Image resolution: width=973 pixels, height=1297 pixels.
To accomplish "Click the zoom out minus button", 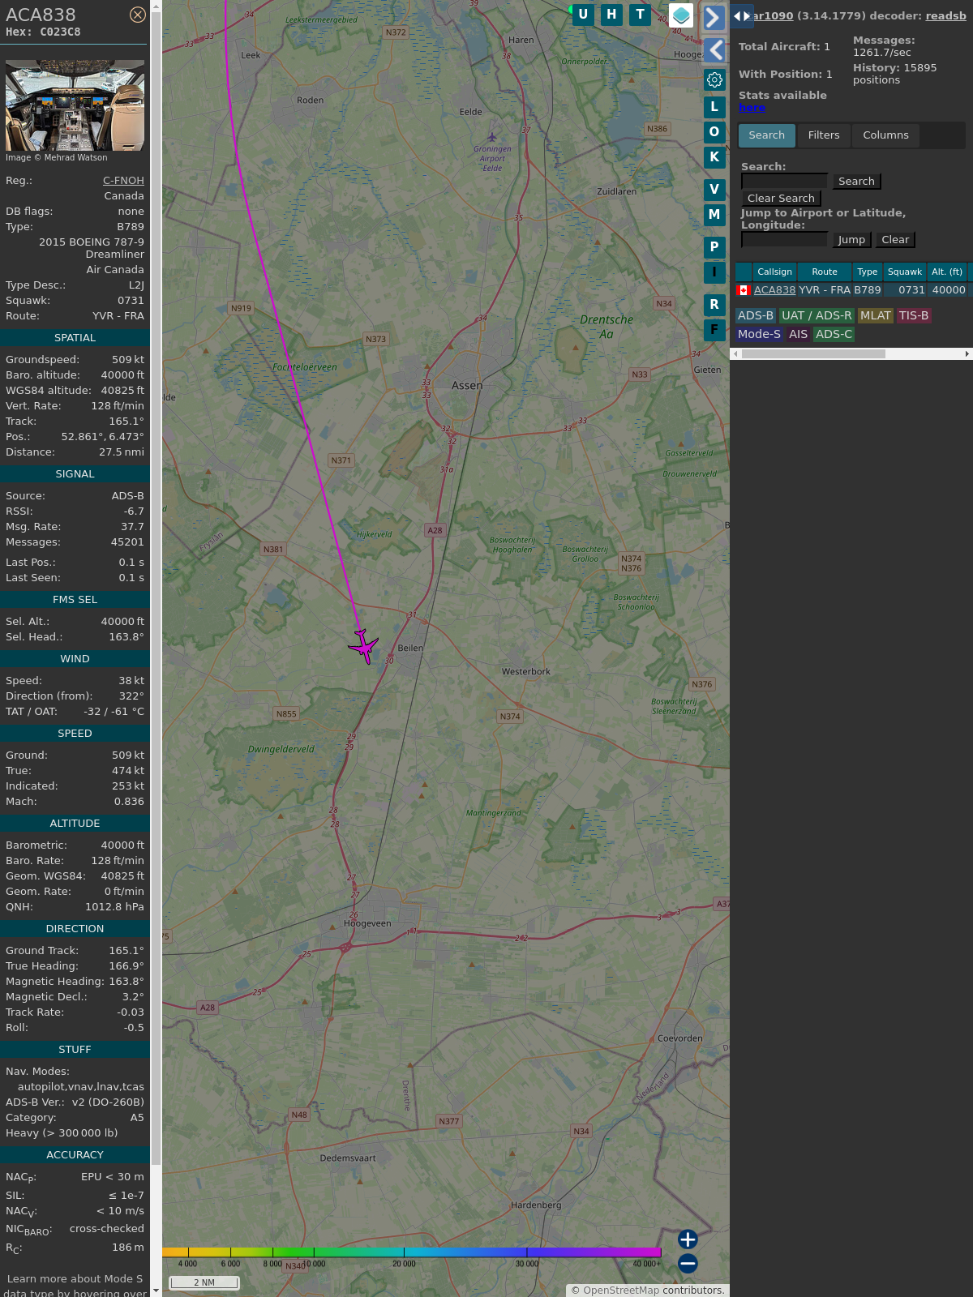I will coord(688,1263).
